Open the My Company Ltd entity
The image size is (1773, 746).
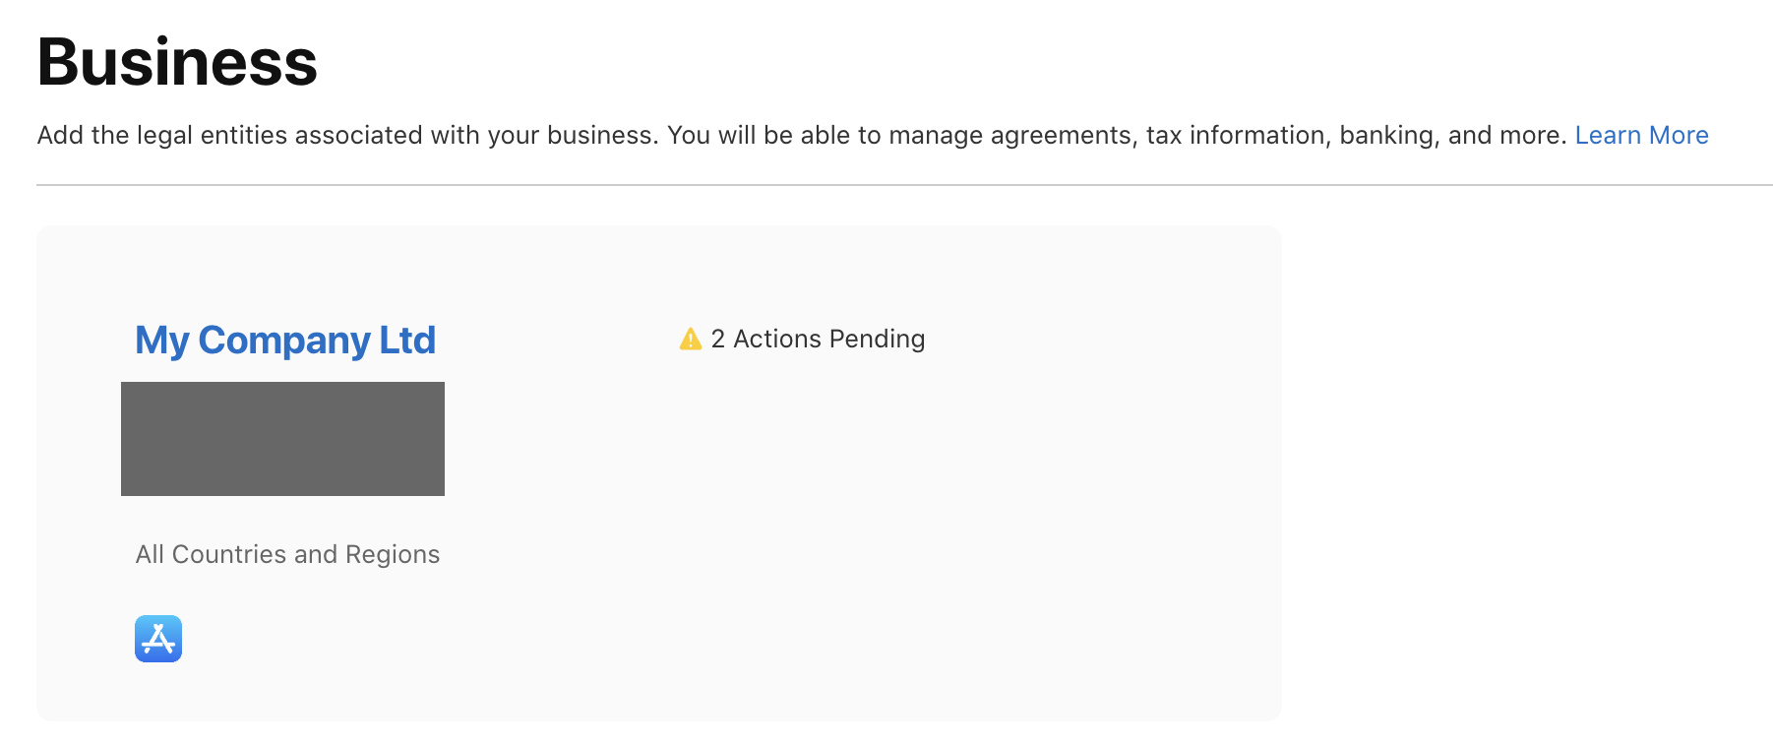(285, 341)
